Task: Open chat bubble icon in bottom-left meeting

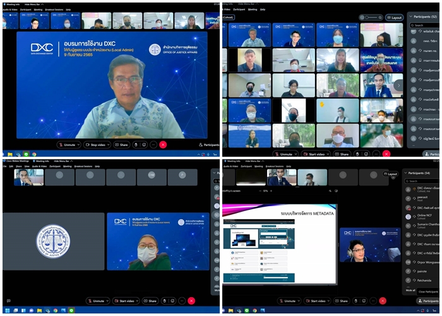Action: (x=9, y=301)
